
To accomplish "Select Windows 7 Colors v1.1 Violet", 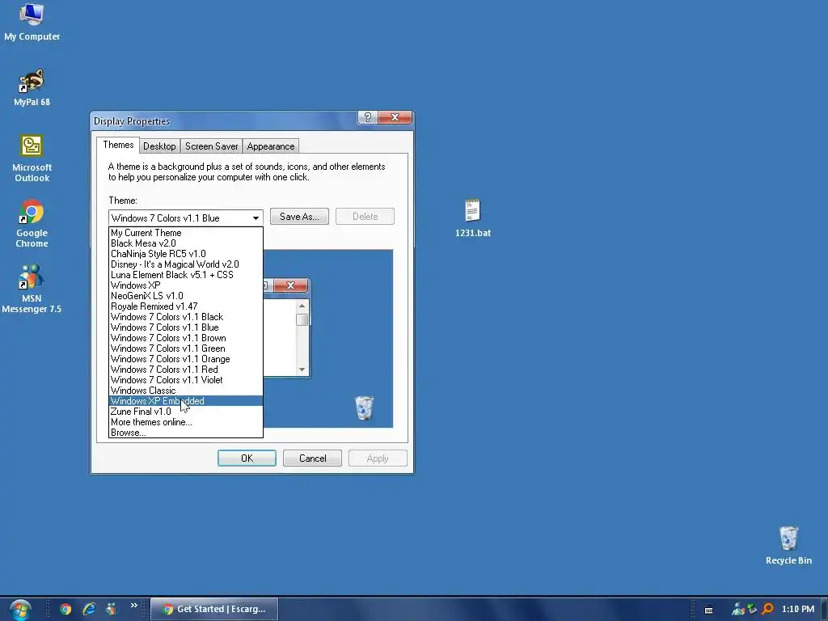I will (x=185, y=380).
